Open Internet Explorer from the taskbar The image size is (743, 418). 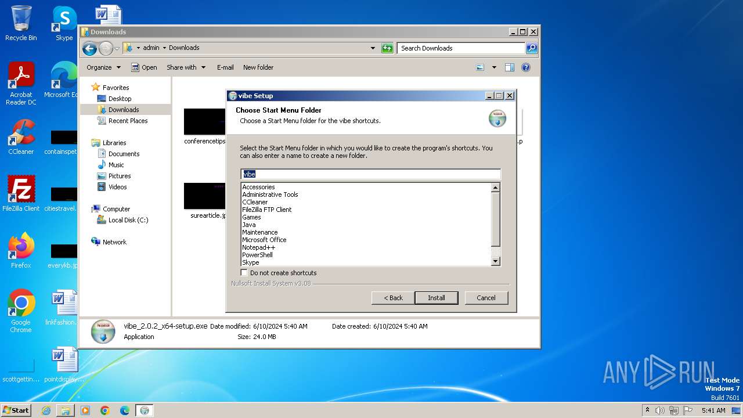coord(46,410)
